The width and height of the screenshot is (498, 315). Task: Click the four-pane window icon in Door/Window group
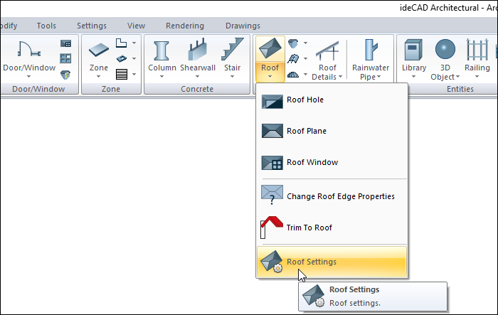click(x=65, y=58)
